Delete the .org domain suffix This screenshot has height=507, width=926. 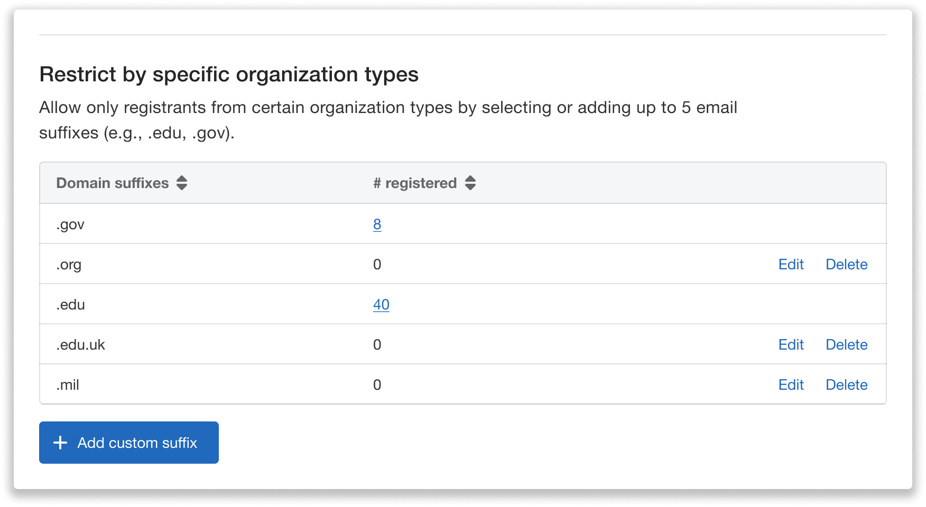(846, 264)
